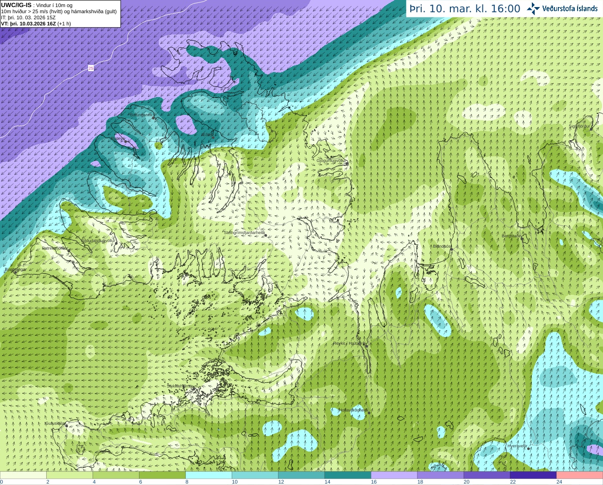Screen dimensions: 603x485
Task: Click the legend value 16
Action: [374, 482]
